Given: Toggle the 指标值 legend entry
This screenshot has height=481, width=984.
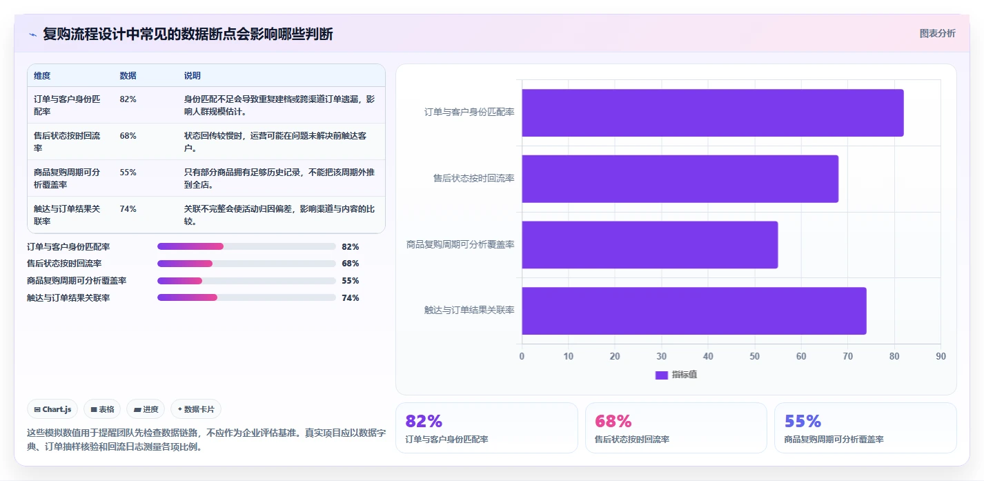Looking at the screenshot, I should click(x=676, y=375).
